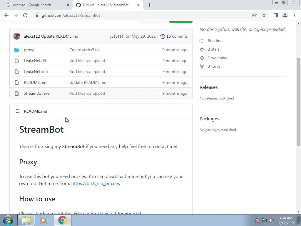Open the Update README.md commit message
The image size is (301, 226).
[x=60, y=36]
